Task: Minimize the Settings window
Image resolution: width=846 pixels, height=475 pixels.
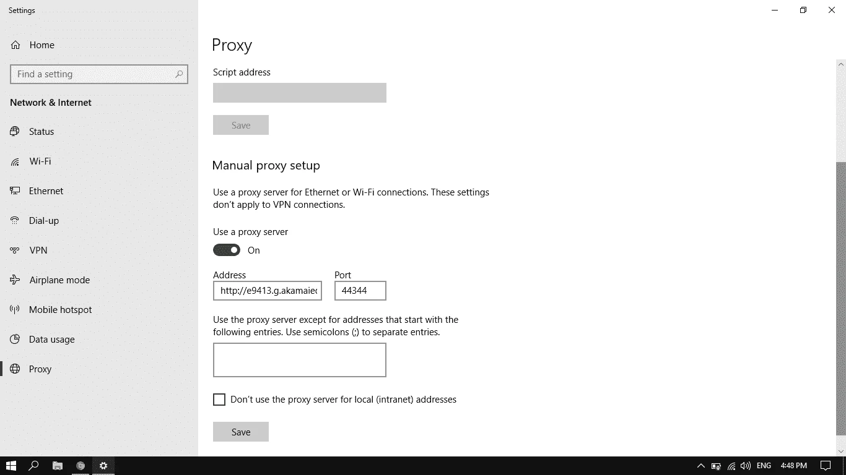Action: [775, 10]
